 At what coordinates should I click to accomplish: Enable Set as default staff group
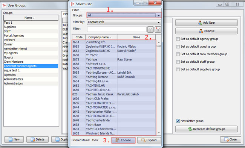178,62
